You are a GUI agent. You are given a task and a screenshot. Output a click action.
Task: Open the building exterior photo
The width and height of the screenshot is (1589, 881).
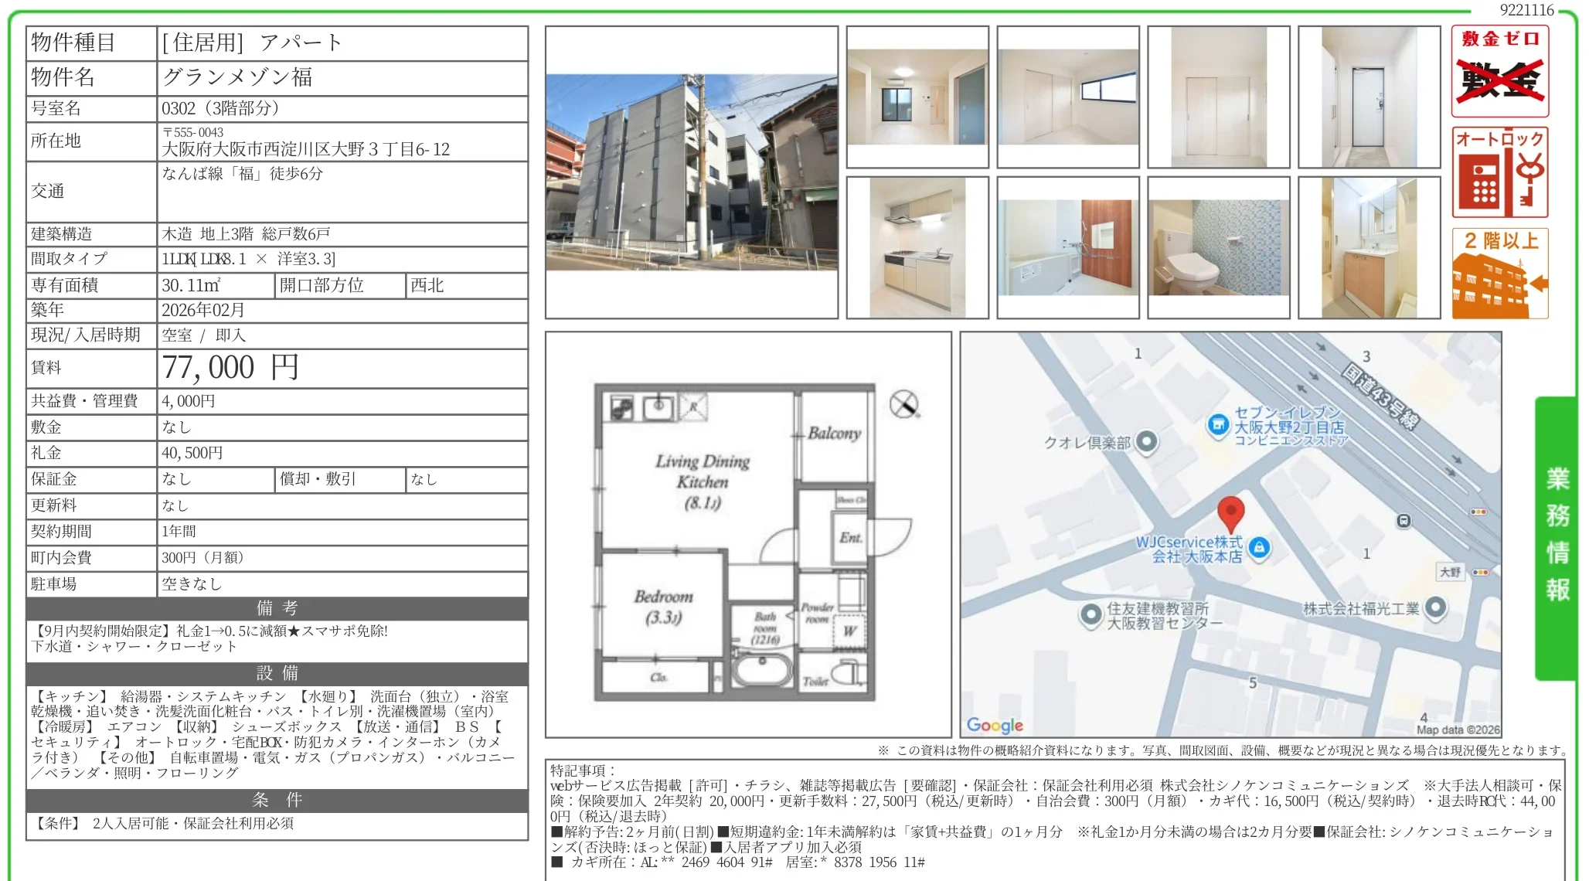click(692, 172)
